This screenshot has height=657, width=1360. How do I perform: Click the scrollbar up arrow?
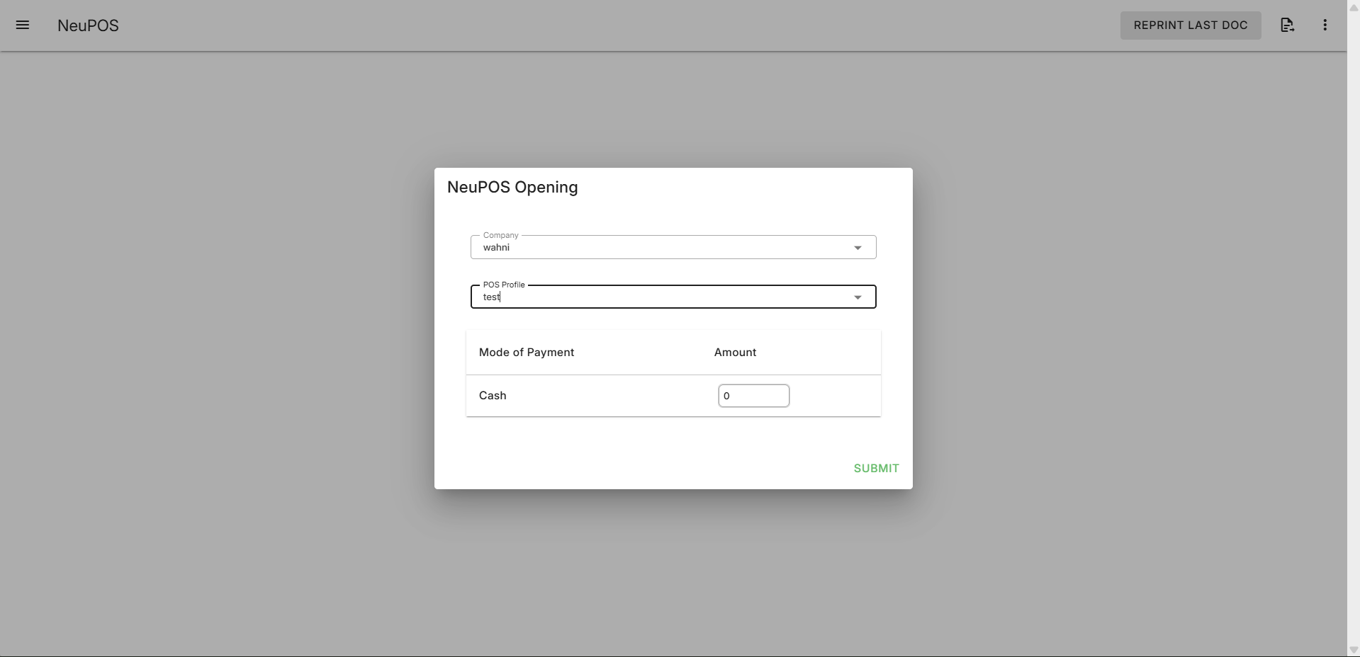coord(1353,7)
